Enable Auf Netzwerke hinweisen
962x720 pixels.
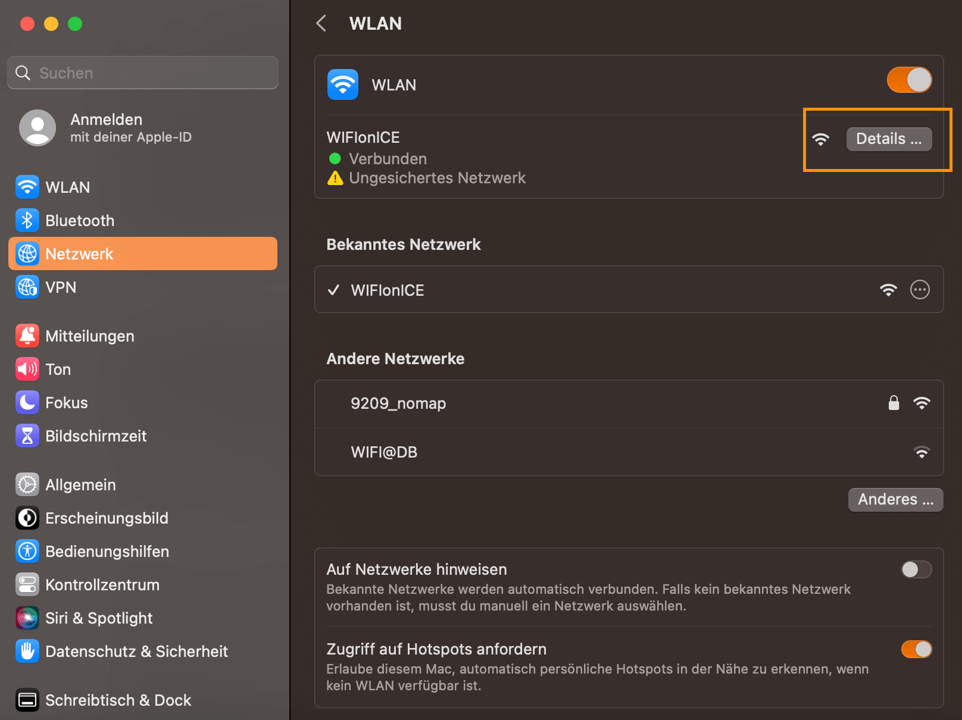[916, 569]
